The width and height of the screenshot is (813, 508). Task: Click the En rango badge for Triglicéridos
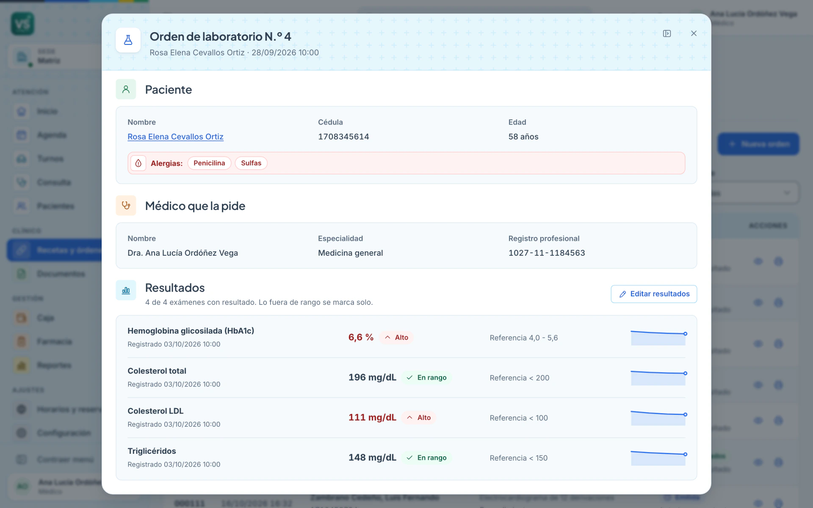pos(426,458)
